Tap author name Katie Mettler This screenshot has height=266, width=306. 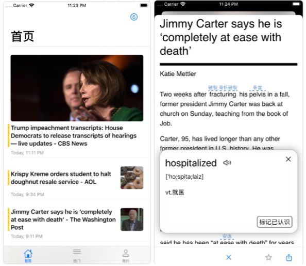tap(178, 74)
